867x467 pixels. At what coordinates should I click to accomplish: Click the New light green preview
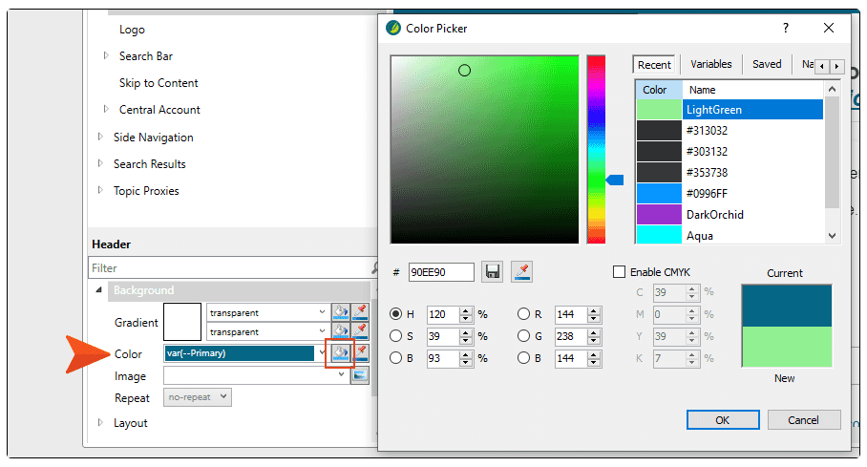click(786, 347)
